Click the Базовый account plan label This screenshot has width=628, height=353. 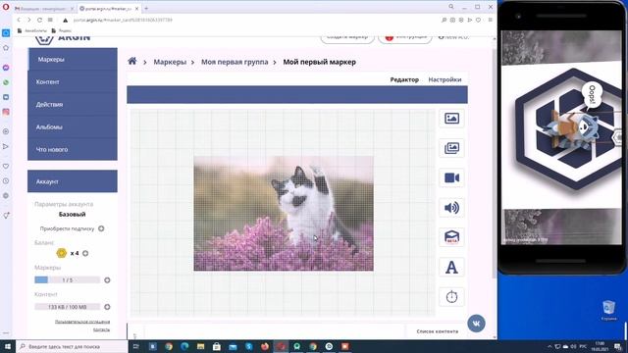(x=72, y=214)
